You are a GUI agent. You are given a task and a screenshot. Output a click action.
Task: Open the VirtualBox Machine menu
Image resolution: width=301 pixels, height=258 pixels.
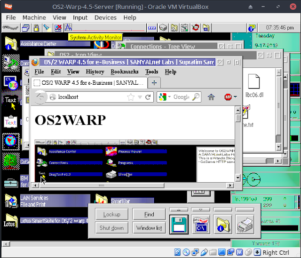(x=34, y=18)
